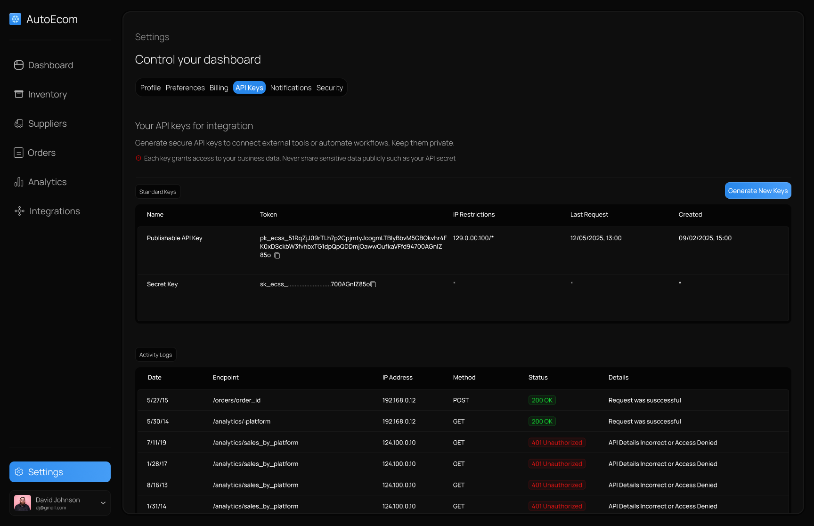
Task: Open the Orders sidebar icon
Action: [x=18, y=153]
